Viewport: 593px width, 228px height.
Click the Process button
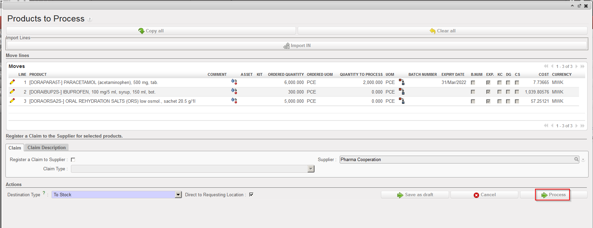[x=553, y=195]
